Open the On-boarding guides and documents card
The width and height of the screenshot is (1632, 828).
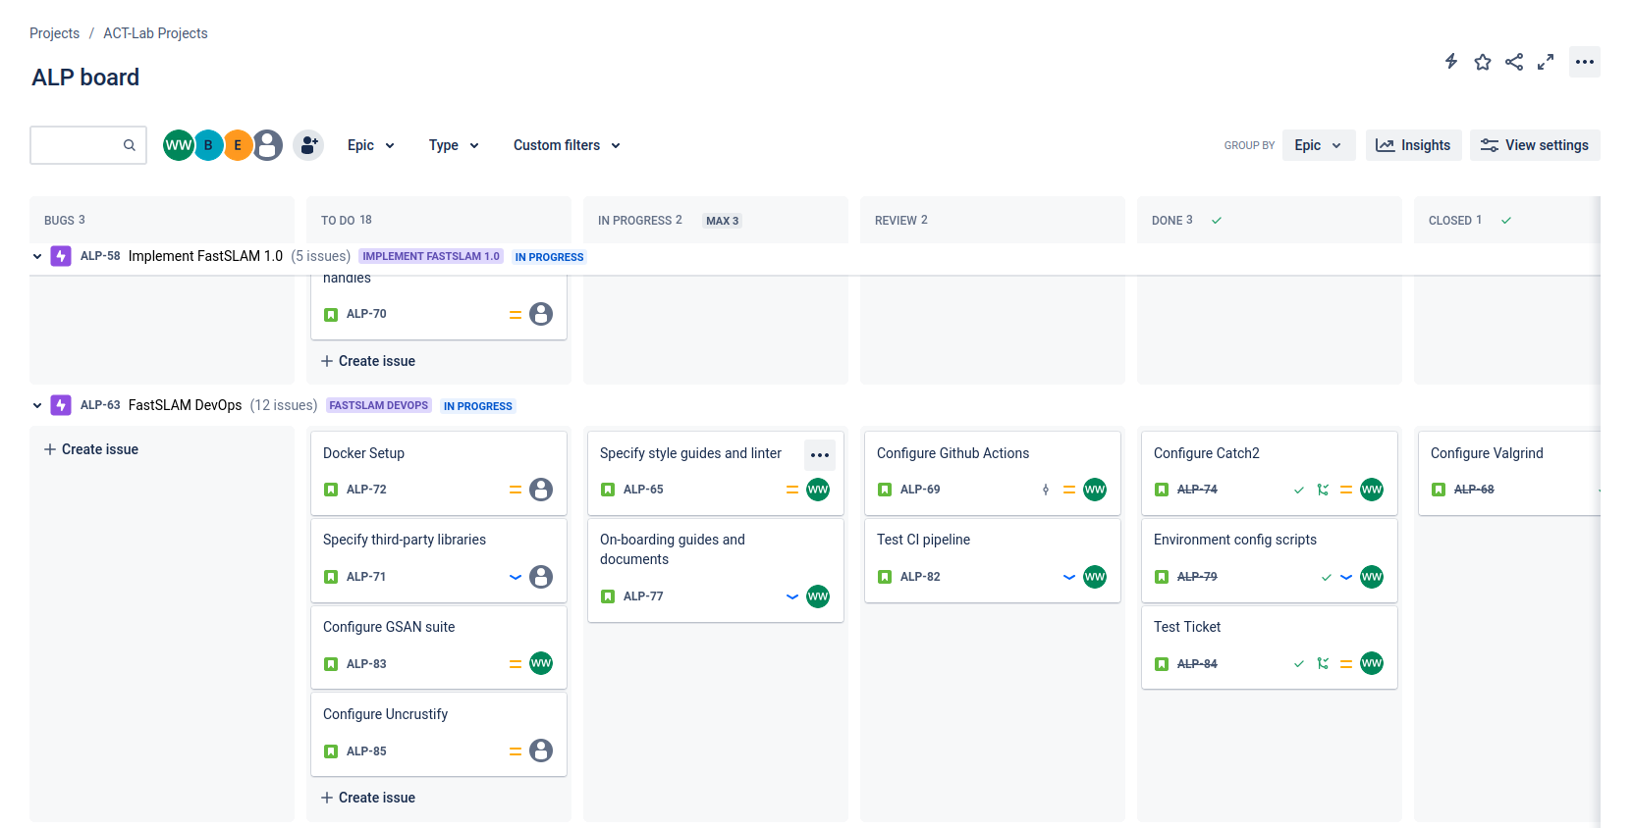pyautogui.click(x=716, y=570)
